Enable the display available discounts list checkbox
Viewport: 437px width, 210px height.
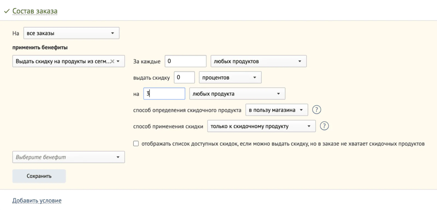point(136,144)
